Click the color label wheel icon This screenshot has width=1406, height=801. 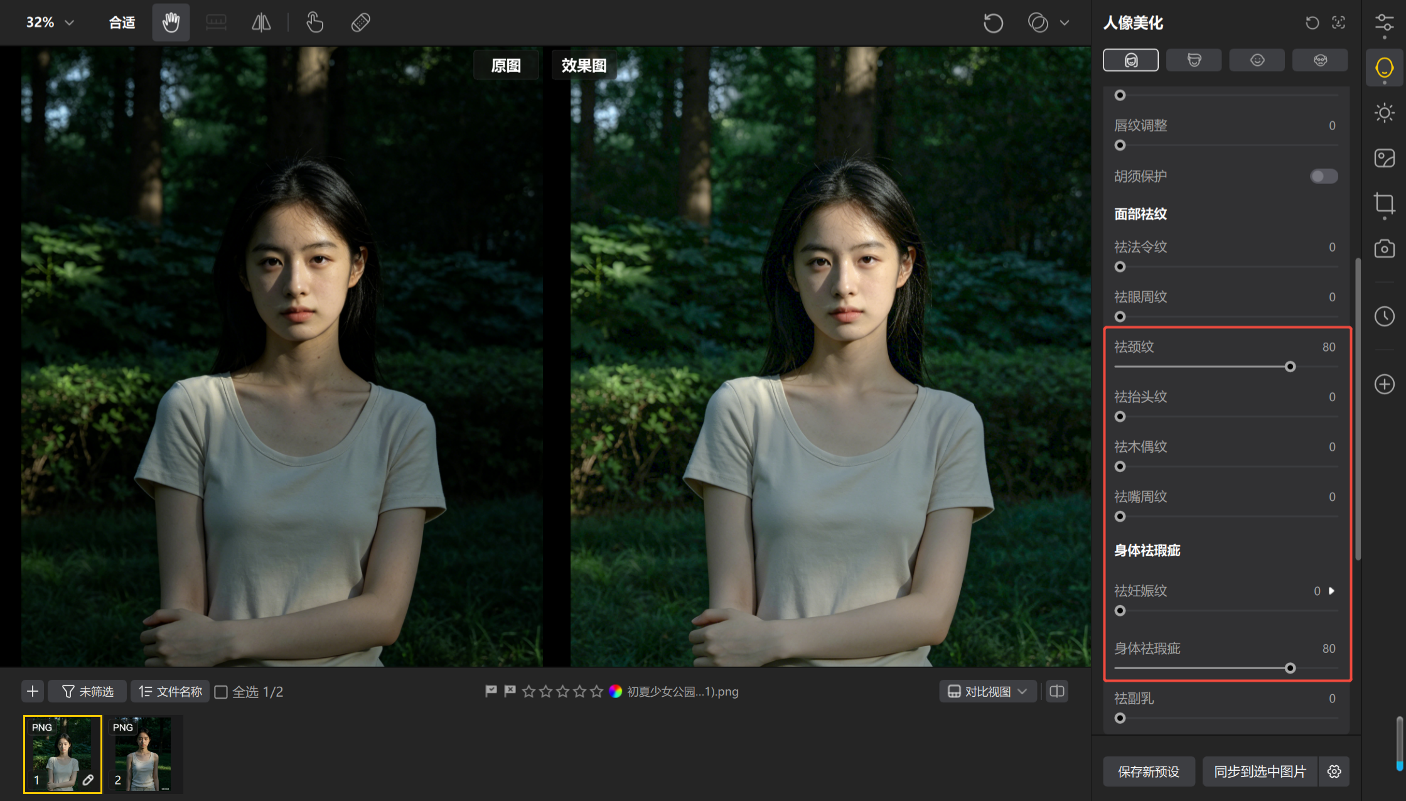coord(615,691)
